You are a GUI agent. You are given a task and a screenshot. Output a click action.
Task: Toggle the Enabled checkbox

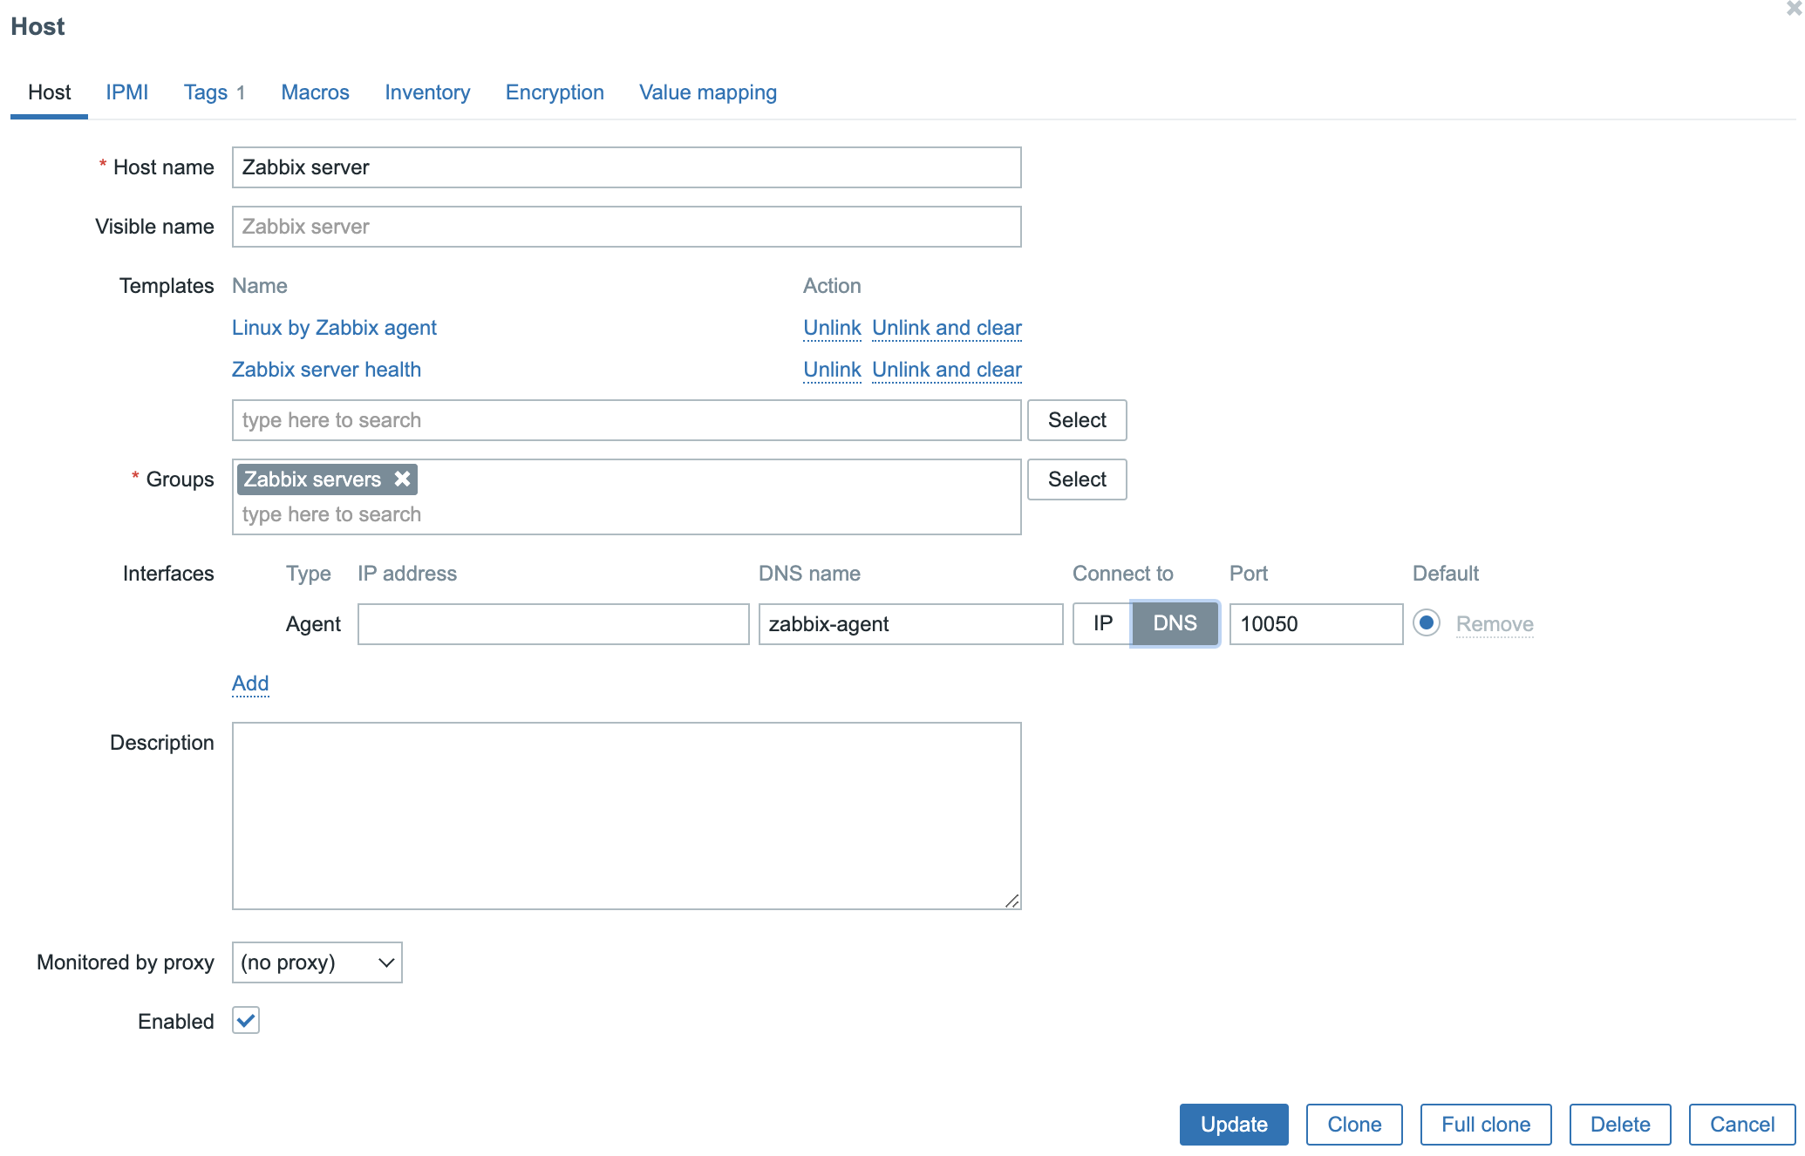pos(246,1020)
